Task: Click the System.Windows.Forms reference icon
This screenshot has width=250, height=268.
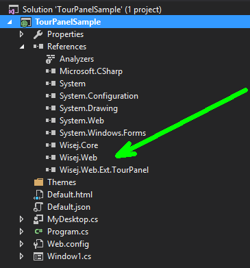Action: (x=51, y=133)
